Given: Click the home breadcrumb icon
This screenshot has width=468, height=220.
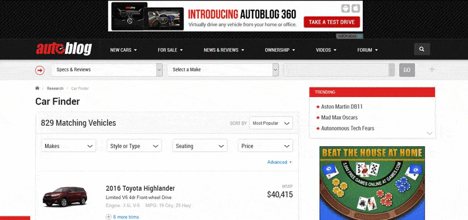Looking at the screenshot, I should tap(37, 88).
